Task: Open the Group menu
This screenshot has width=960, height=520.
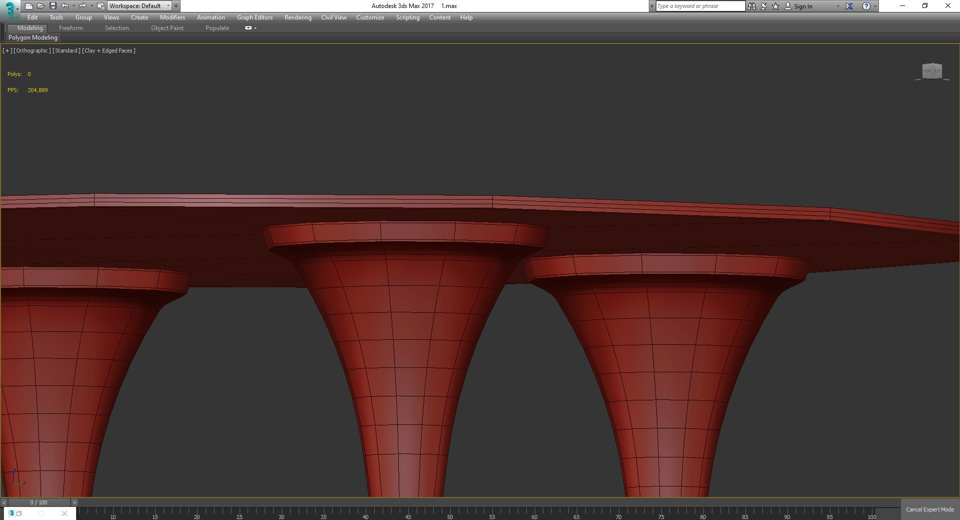Action: [84, 18]
